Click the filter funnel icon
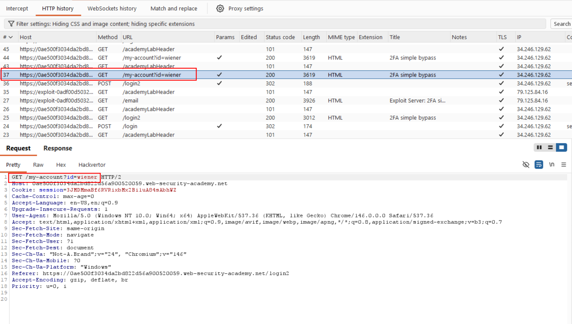The image size is (572, 324). click(x=11, y=24)
